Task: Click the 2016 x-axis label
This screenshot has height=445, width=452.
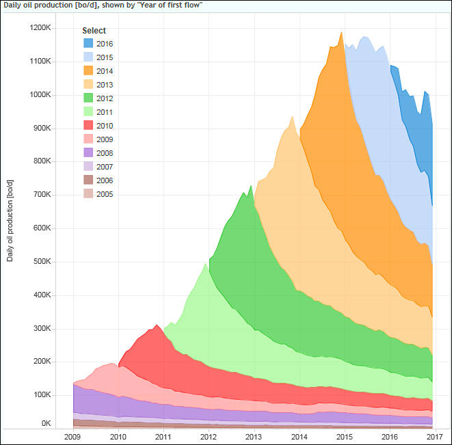Action: [390, 437]
